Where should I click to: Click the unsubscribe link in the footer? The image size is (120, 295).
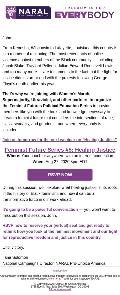[x=60, y=271]
